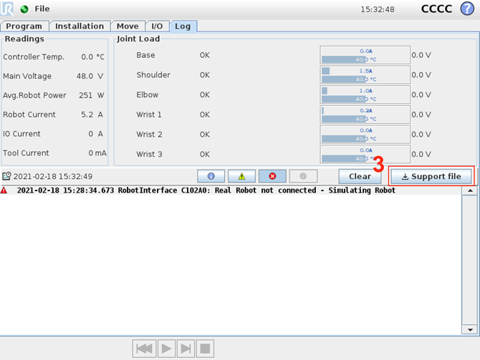Screen dimensions: 480x360
Task: Click the log date calendar icon
Action: click(6, 176)
